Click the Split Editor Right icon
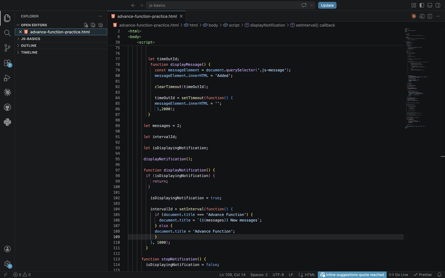This screenshot has width=445, height=278. [x=430, y=16]
